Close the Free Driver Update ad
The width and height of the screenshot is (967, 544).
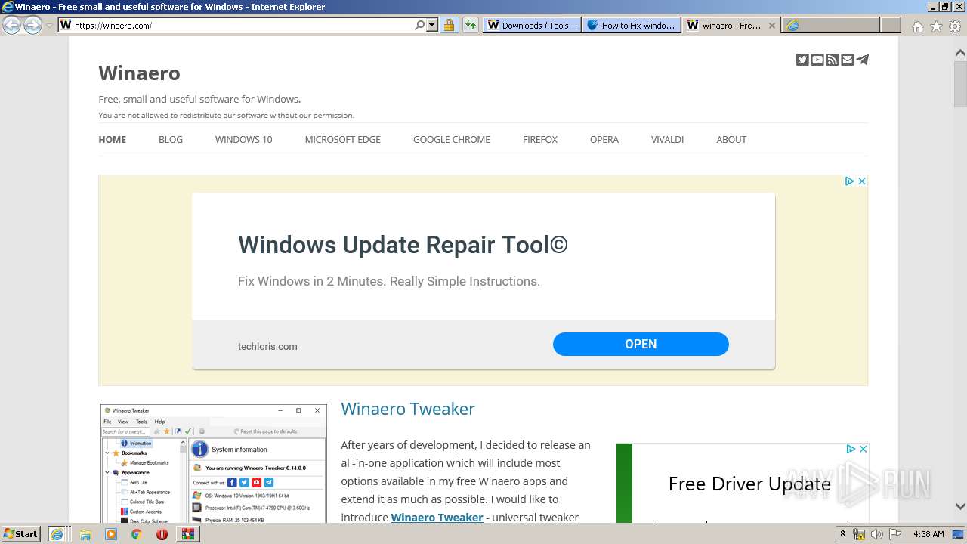pyautogui.click(x=863, y=449)
